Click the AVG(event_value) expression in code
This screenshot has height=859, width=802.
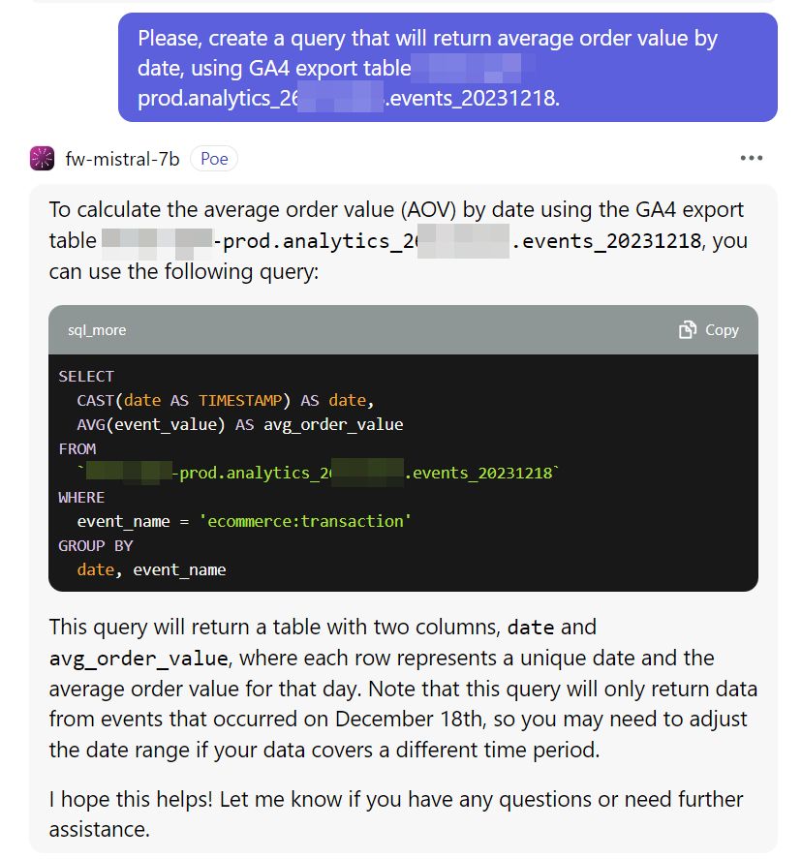[151, 424]
